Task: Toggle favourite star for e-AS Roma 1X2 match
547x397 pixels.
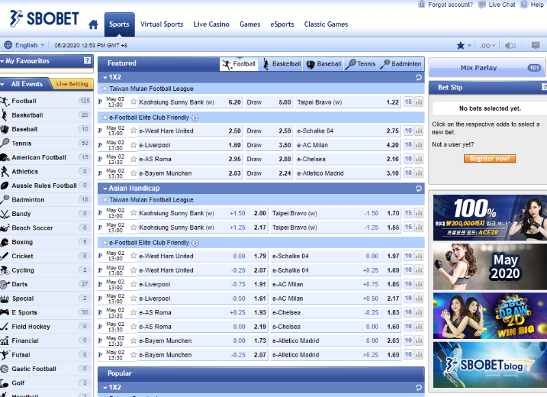Action: (x=133, y=159)
